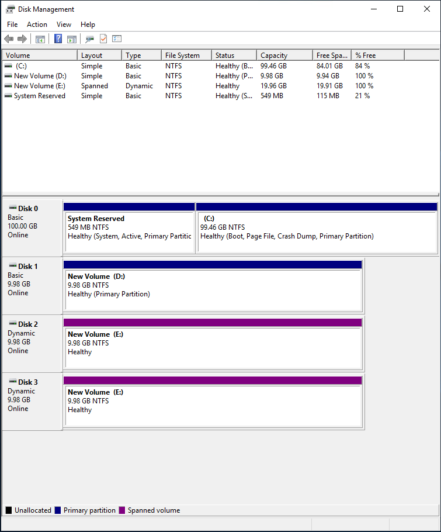Click the Rescan/connect disk magnifier icon
Screen dimensions: 441x532
click(89, 39)
